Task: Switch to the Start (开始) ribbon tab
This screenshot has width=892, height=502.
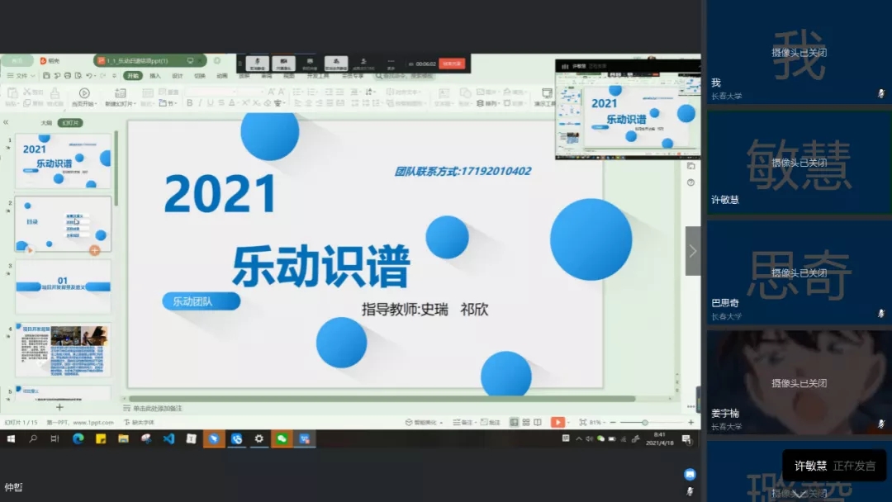Action: coord(132,76)
